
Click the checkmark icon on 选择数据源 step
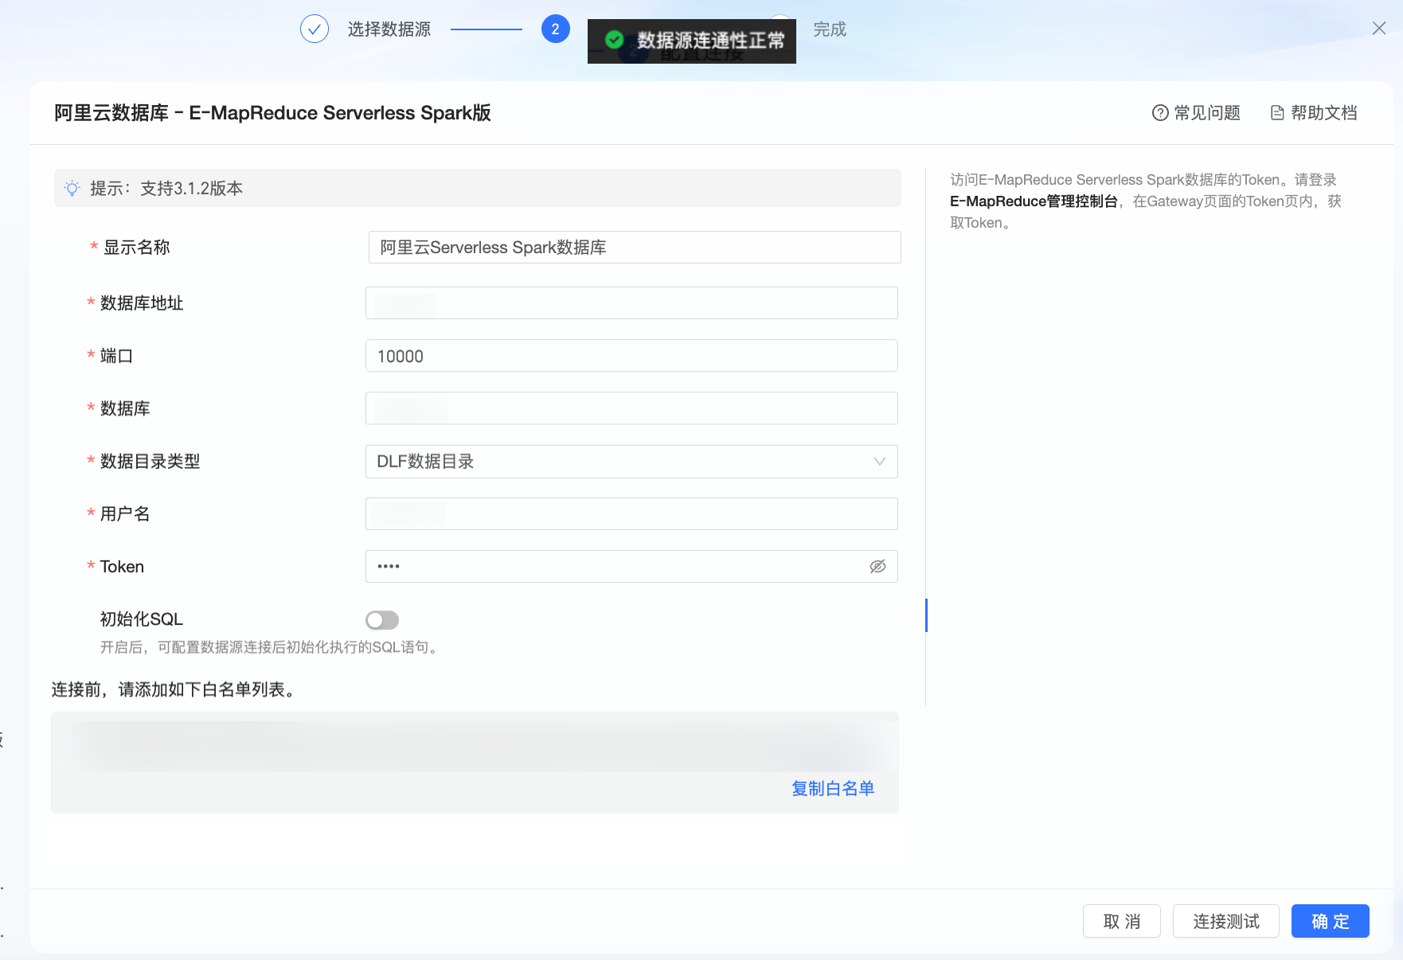click(x=315, y=28)
